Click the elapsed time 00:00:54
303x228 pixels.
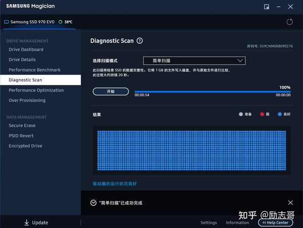pyautogui.click(x=142, y=95)
